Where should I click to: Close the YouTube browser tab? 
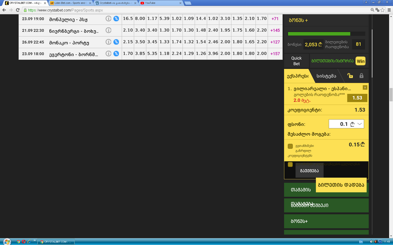point(180,3)
